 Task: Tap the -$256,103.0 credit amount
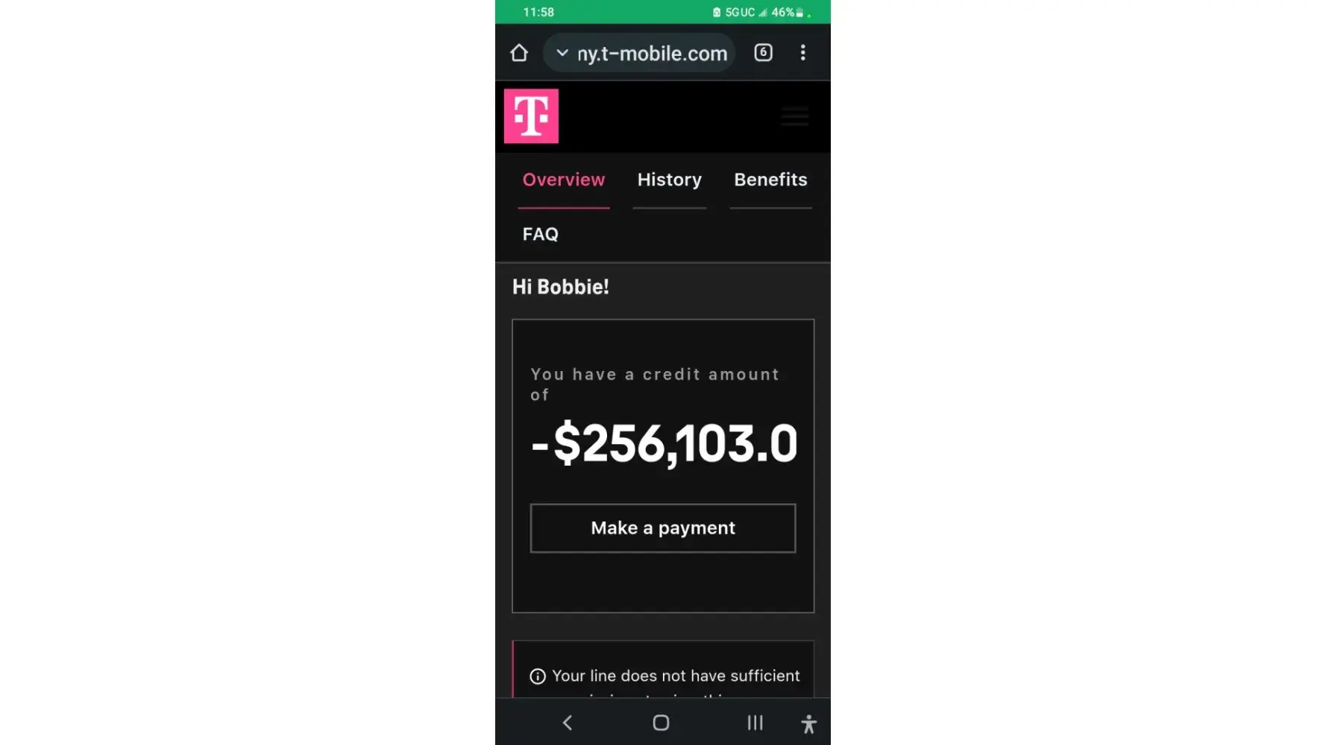coord(664,444)
